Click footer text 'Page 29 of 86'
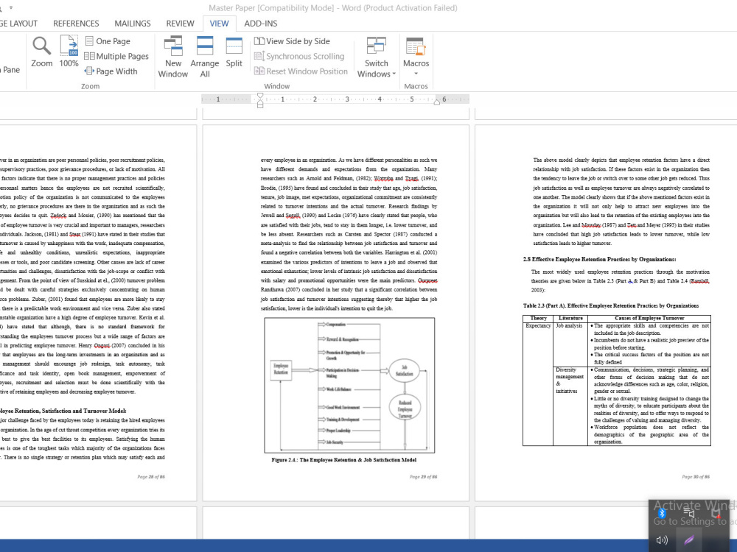Viewport: 737px width, 552px height. (424, 476)
